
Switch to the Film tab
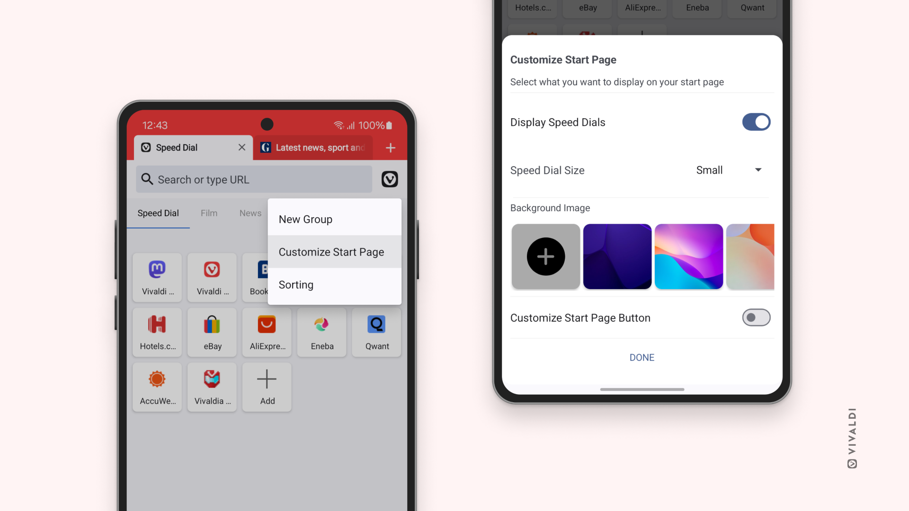pyautogui.click(x=209, y=213)
